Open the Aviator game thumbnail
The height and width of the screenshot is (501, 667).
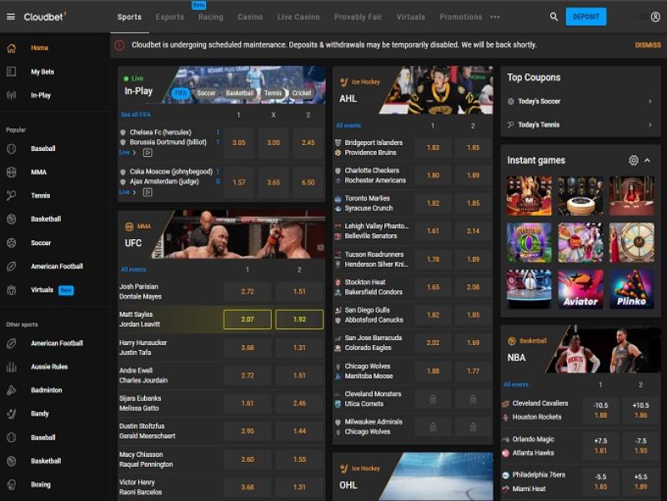pos(580,289)
